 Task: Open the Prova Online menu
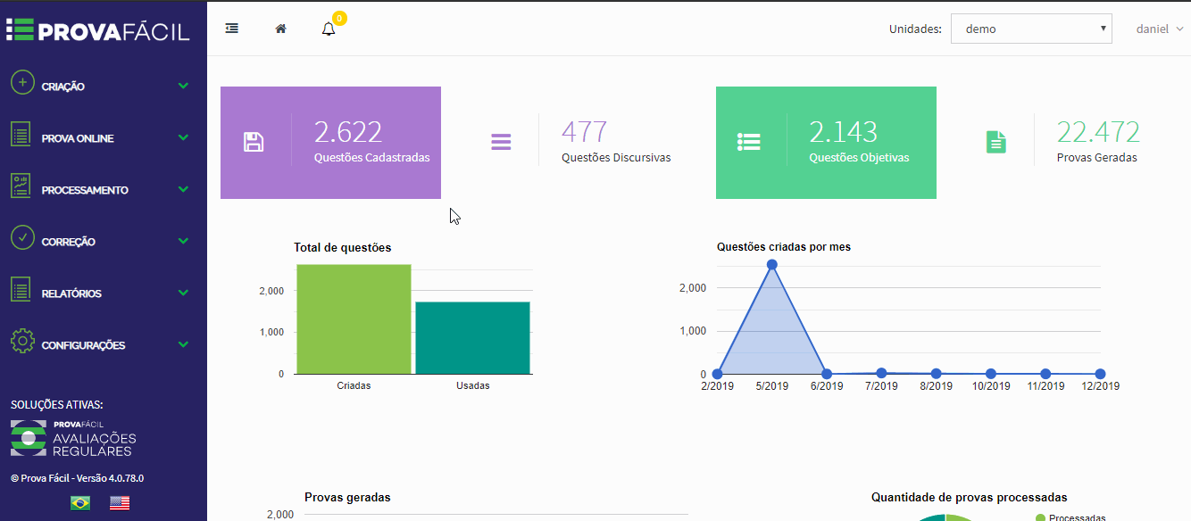click(x=78, y=138)
